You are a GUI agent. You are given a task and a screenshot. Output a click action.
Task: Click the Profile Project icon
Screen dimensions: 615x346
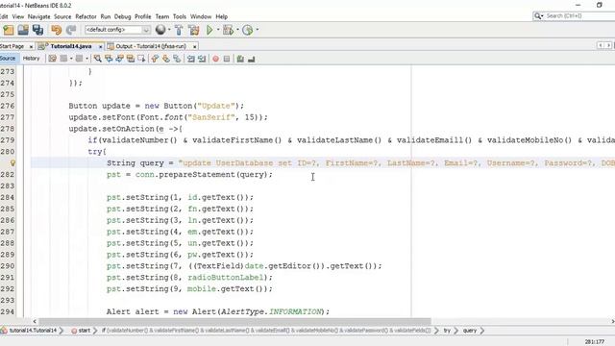(248, 30)
